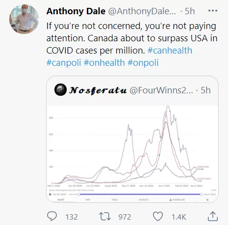Retweet using the retweet arrows icon
Viewport: 229px width, 225px height.
point(105,216)
